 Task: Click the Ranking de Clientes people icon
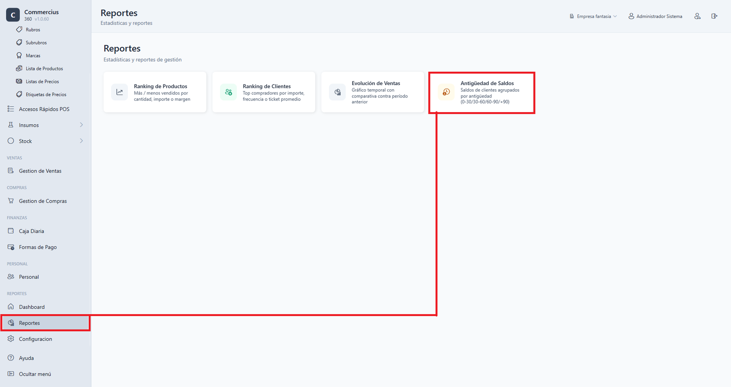click(x=228, y=92)
